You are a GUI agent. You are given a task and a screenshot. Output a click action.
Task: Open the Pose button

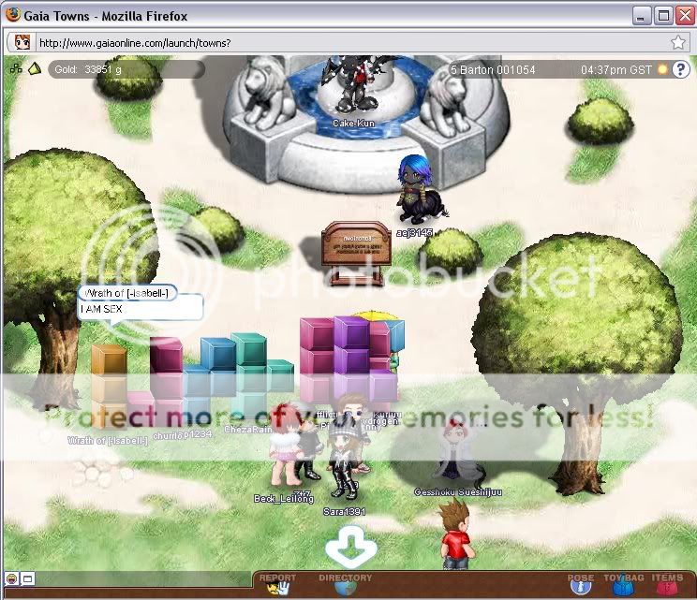coord(581,583)
